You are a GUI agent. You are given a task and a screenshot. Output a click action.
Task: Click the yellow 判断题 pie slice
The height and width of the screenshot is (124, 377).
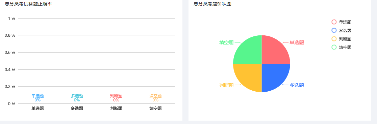pos(249,76)
